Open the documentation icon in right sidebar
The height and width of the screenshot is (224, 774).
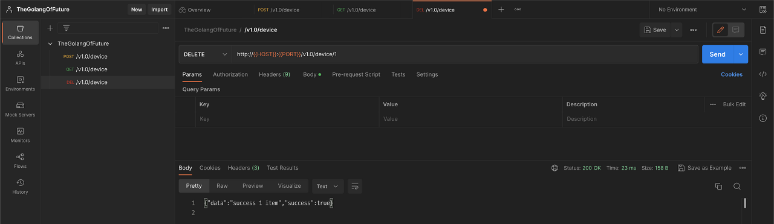[763, 30]
